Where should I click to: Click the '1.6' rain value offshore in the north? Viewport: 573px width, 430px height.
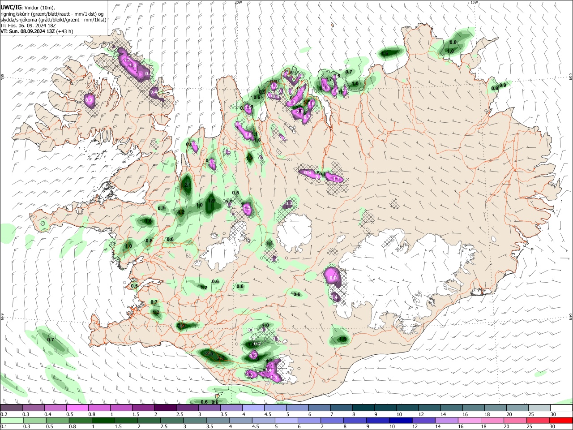tap(385, 53)
